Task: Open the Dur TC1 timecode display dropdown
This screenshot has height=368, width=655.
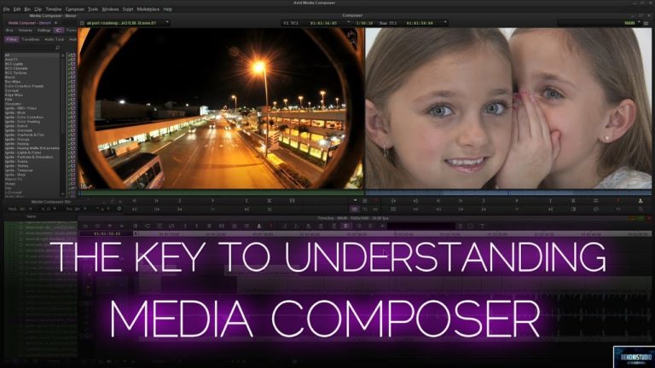Action: pos(445,22)
